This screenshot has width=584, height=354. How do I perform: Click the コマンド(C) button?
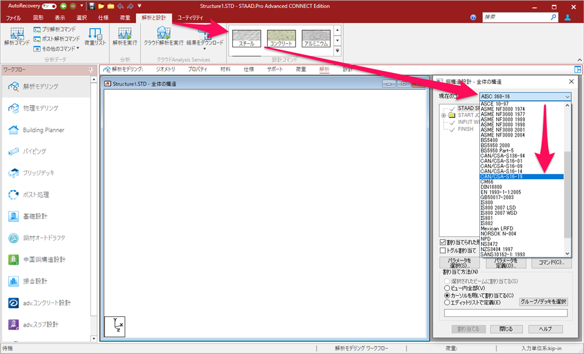point(551,263)
